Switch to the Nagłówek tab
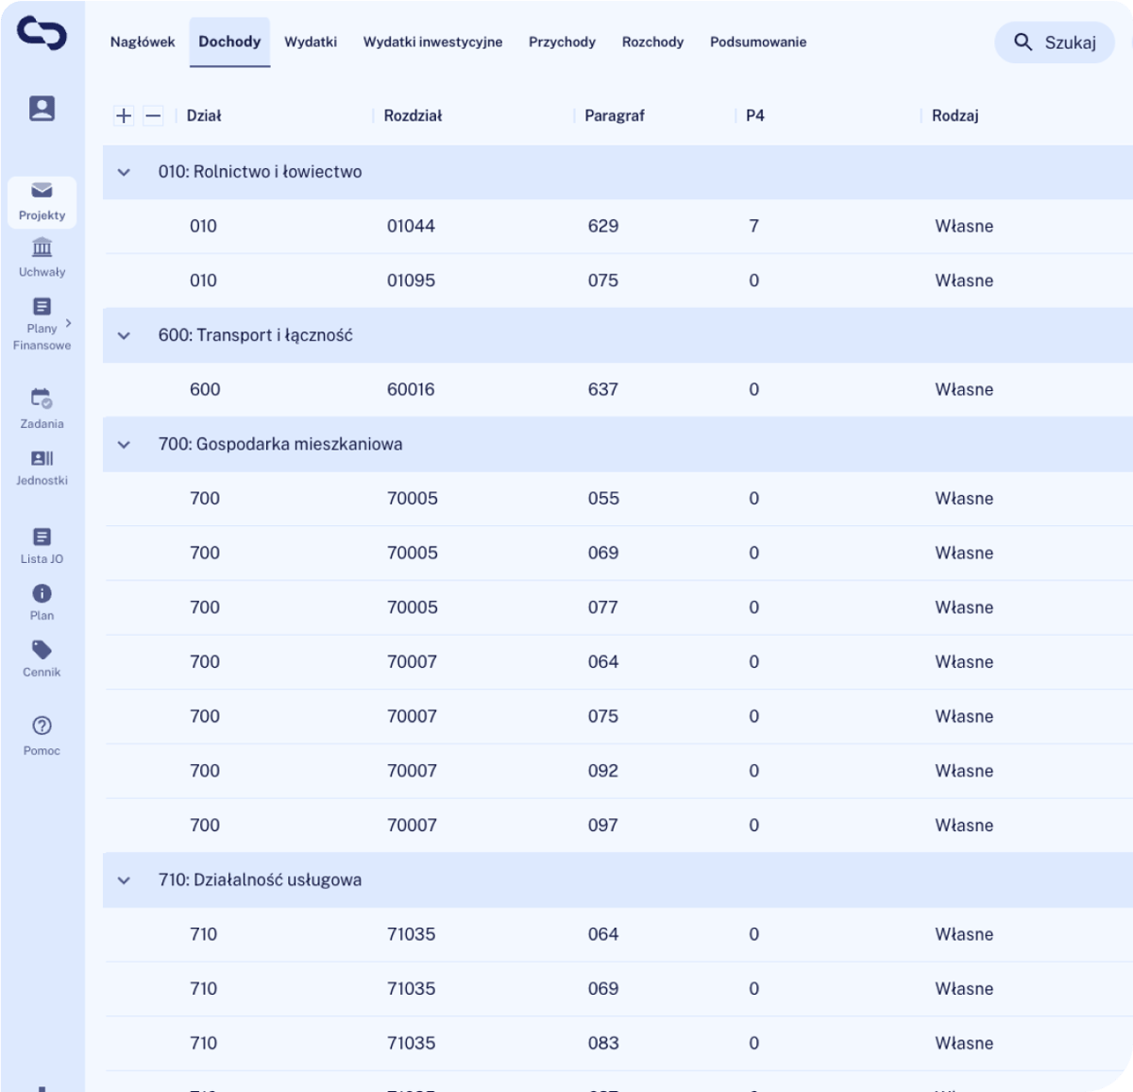 point(143,42)
